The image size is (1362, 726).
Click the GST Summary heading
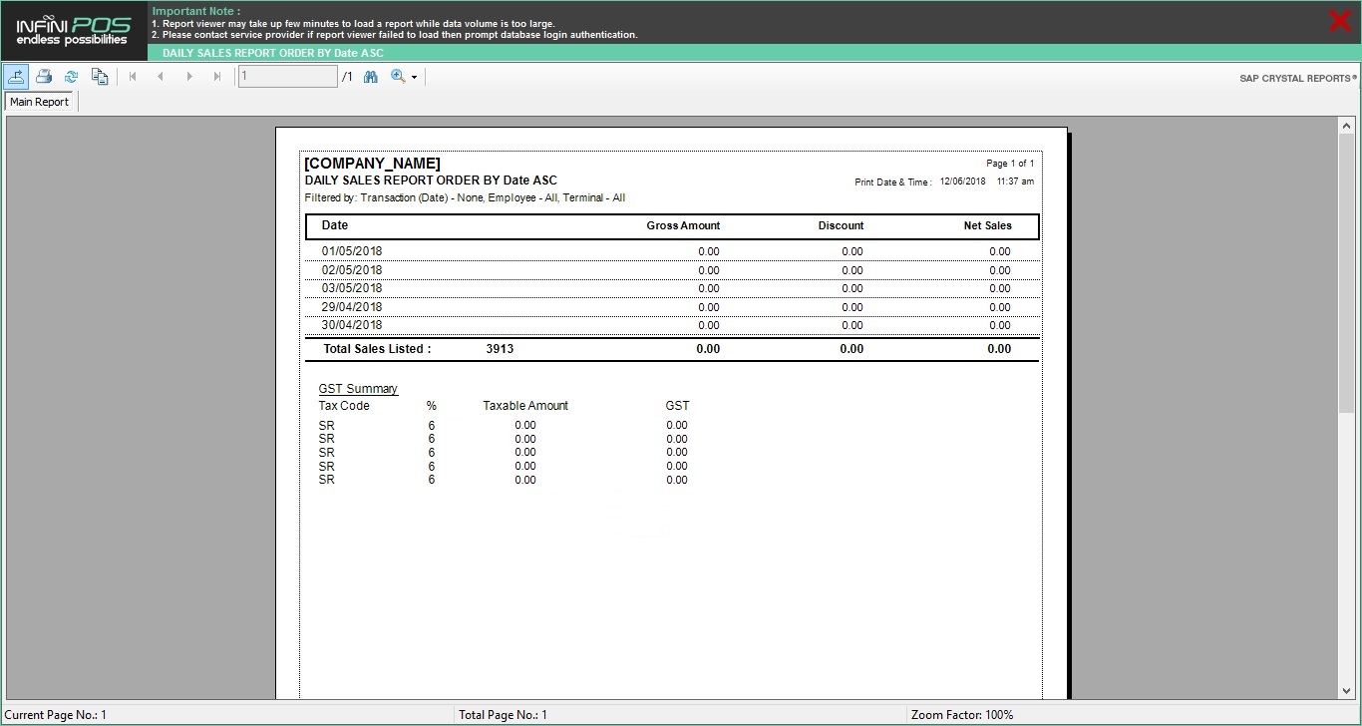358,389
